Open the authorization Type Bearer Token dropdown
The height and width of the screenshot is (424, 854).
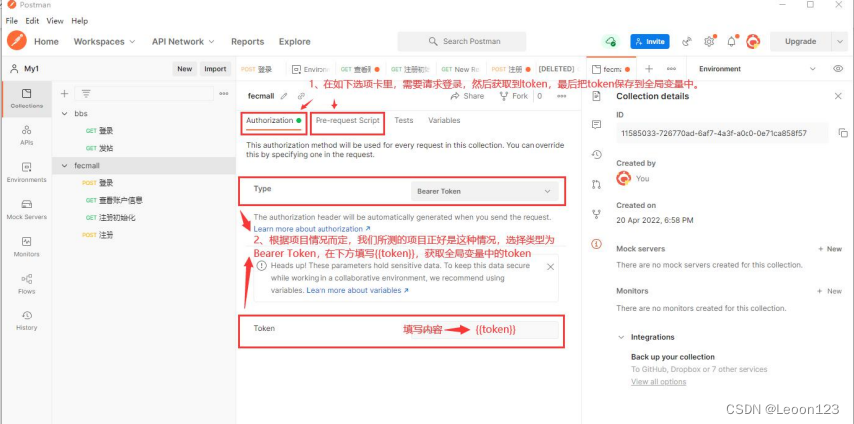click(x=484, y=191)
